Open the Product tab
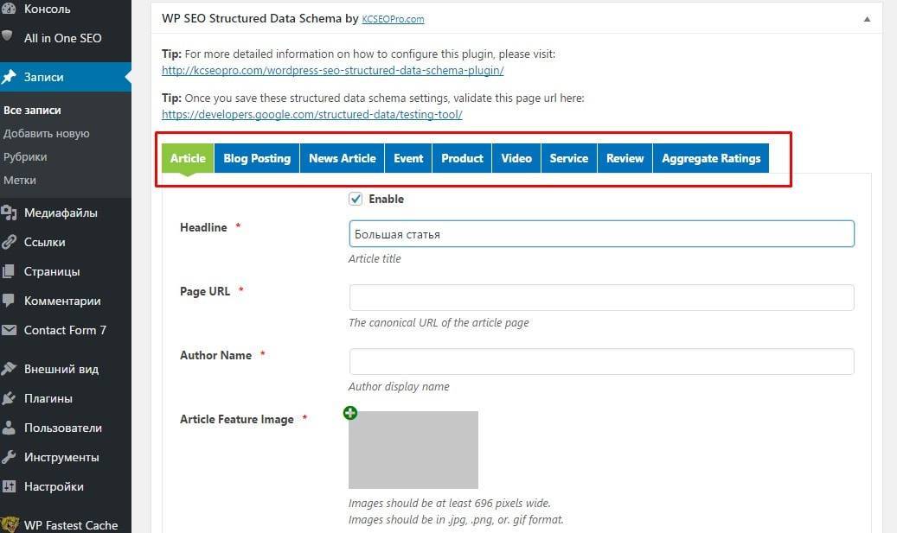Screen dimensions: 897x533 point(462,158)
